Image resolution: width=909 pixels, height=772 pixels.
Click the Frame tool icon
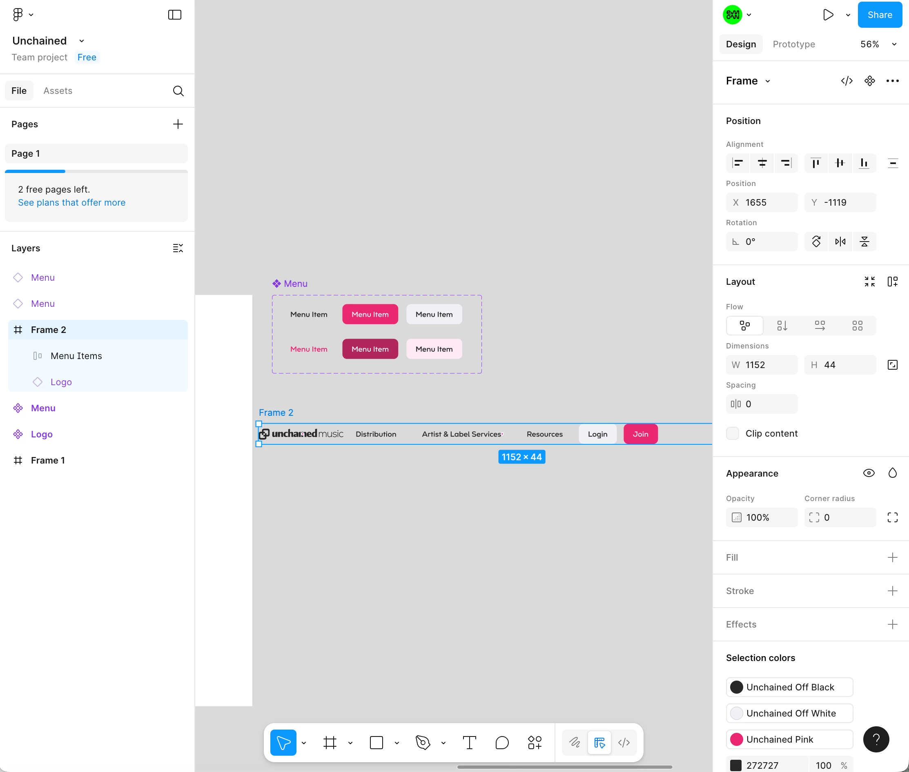click(330, 743)
